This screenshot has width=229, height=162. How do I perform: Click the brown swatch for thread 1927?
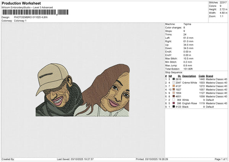point(174,89)
